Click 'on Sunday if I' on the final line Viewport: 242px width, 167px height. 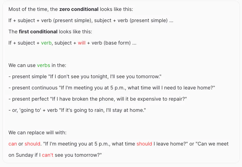coord(24,155)
